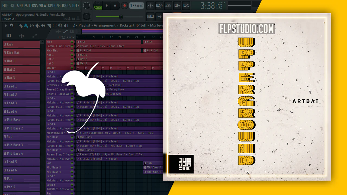Open the HELP menu
Screen dimensions: 347x195
pyautogui.click(x=76, y=5)
